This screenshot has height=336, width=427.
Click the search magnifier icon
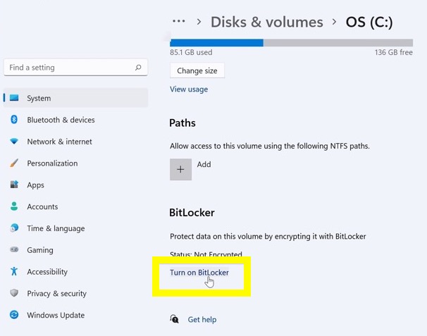(x=138, y=68)
